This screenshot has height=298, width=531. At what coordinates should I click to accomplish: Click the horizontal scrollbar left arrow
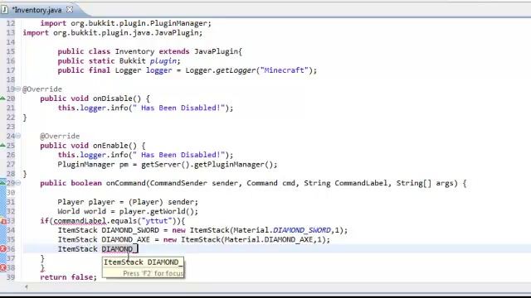[x=26, y=287]
